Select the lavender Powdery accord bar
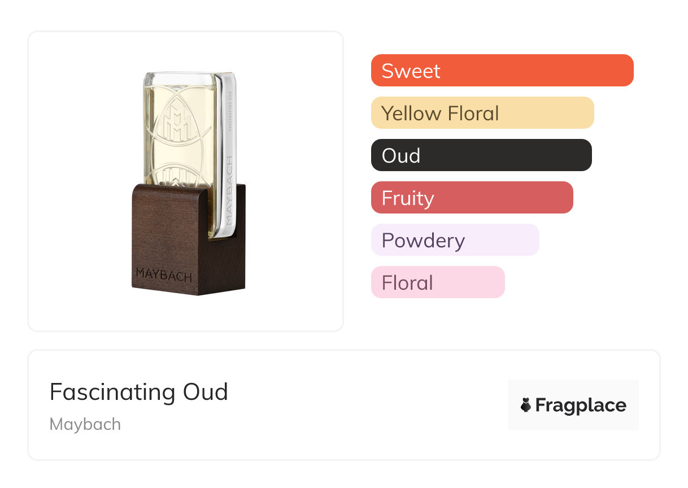The image size is (688, 488). pos(455,240)
